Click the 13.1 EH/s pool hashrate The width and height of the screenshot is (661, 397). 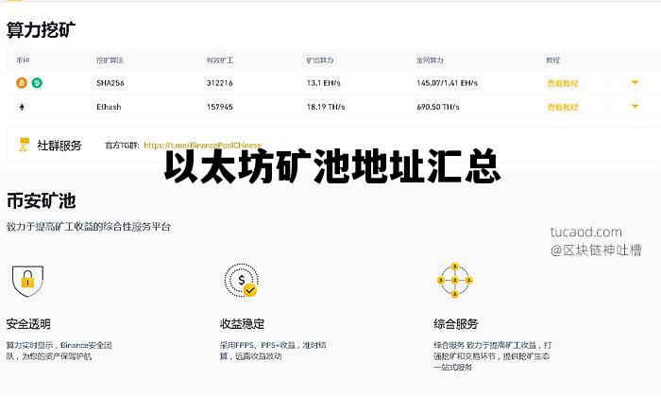tap(323, 83)
